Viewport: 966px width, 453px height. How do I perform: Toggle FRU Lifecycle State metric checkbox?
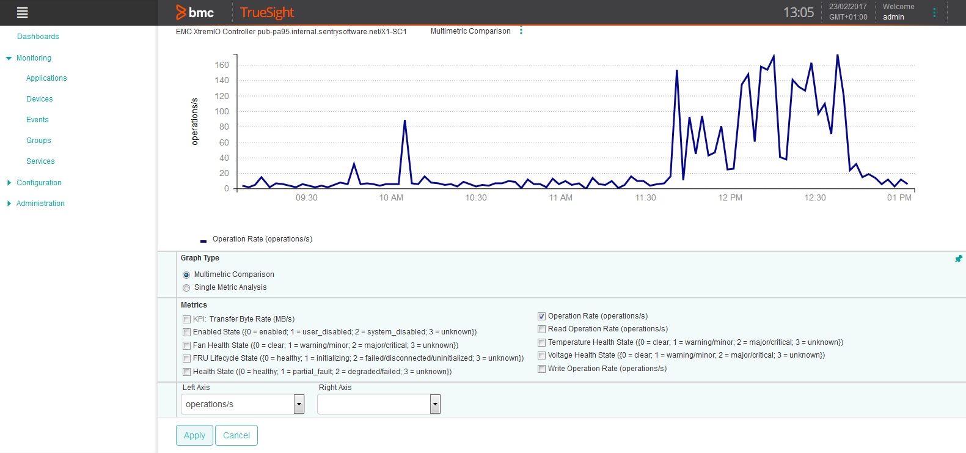[186, 359]
